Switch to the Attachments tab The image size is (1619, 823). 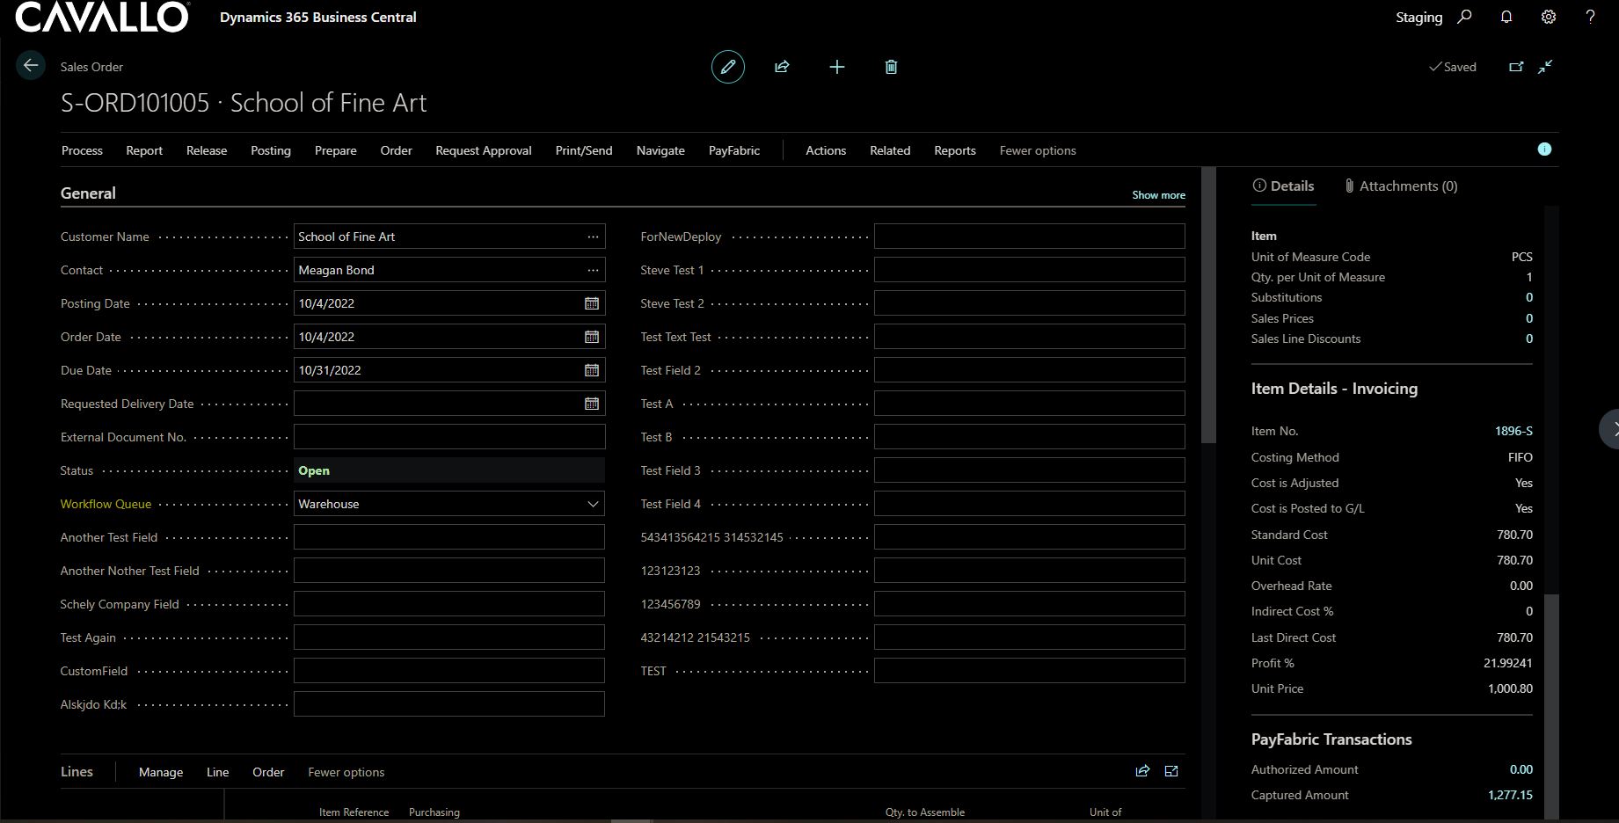coord(1400,186)
